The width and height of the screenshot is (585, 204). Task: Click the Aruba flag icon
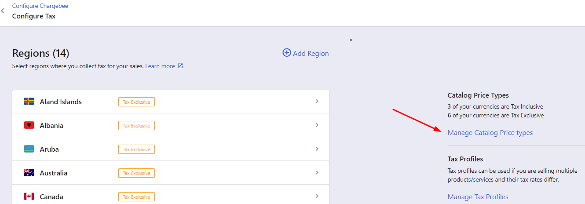click(29, 149)
